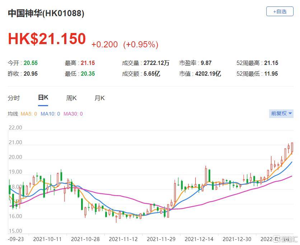Click the 22.00 price axis label
Screen dimensions: 300x245
(15, 128)
